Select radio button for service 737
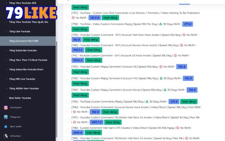This screenshot has height=141, width=225. [68, 16]
